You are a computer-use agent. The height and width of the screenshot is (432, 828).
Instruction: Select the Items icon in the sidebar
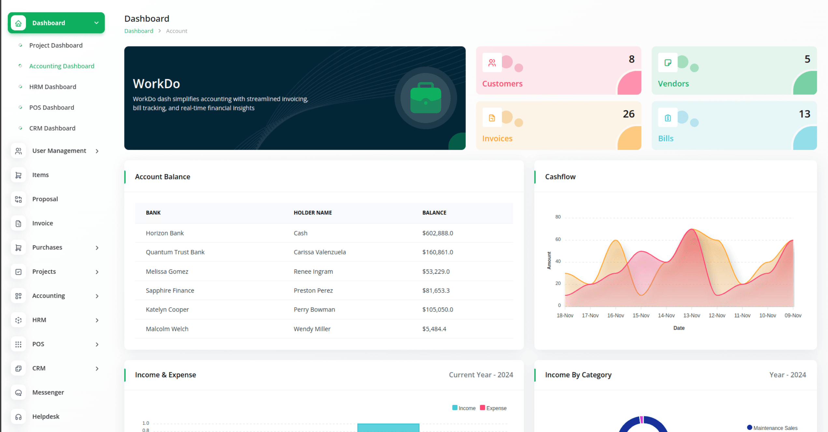coord(18,175)
